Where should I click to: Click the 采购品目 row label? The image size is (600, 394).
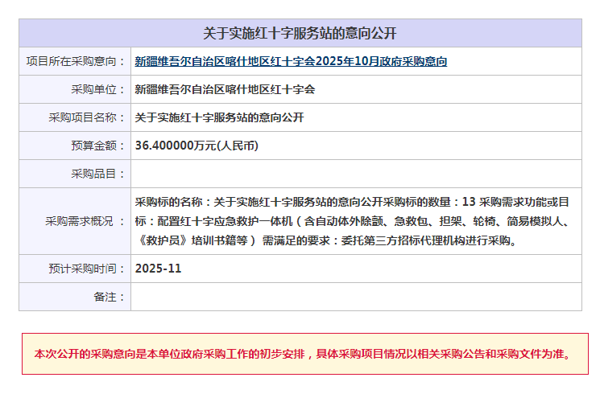tap(93, 174)
